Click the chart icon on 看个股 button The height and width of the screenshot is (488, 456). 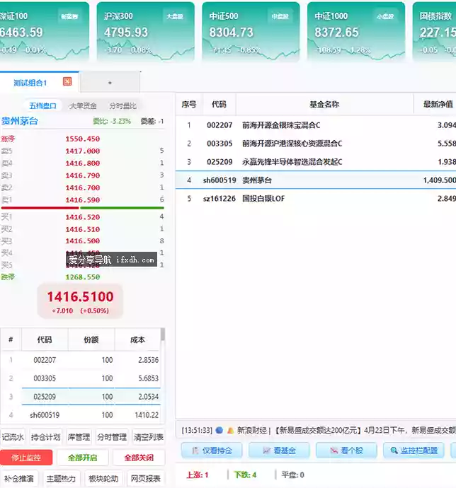tap(334, 451)
